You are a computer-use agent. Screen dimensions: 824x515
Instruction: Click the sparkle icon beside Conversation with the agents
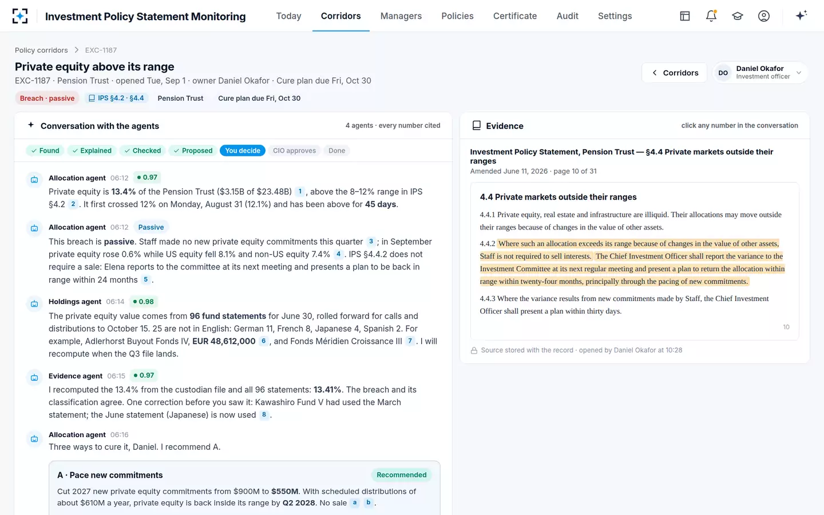click(31, 125)
